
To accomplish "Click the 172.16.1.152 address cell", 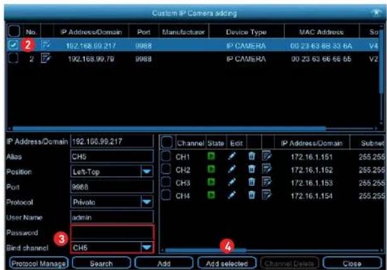I will (311, 170).
